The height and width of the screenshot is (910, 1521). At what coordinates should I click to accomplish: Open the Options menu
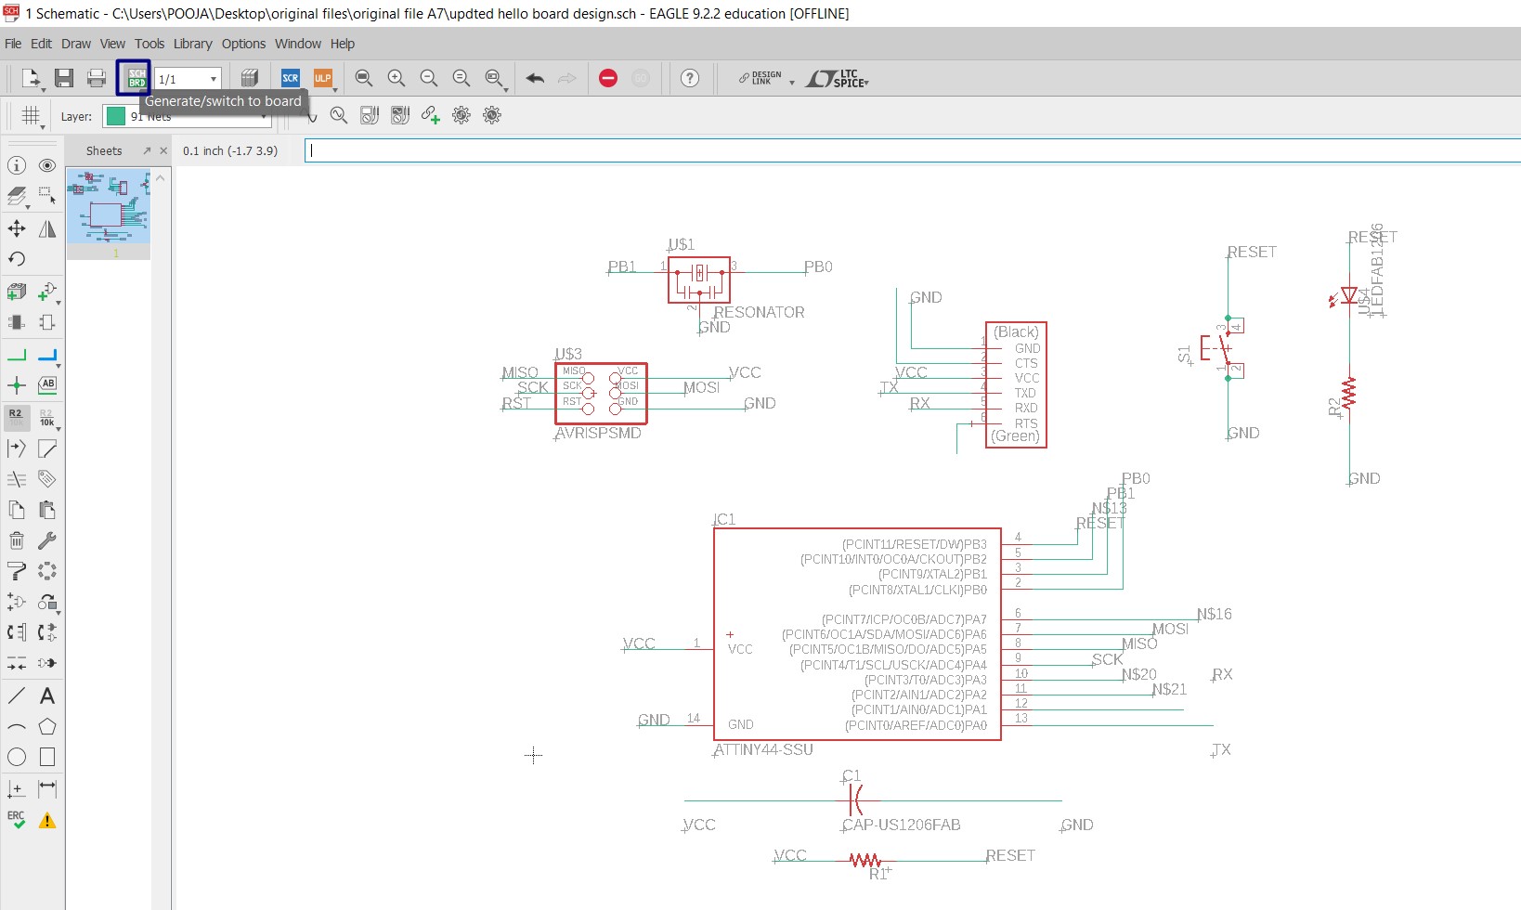(243, 44)
